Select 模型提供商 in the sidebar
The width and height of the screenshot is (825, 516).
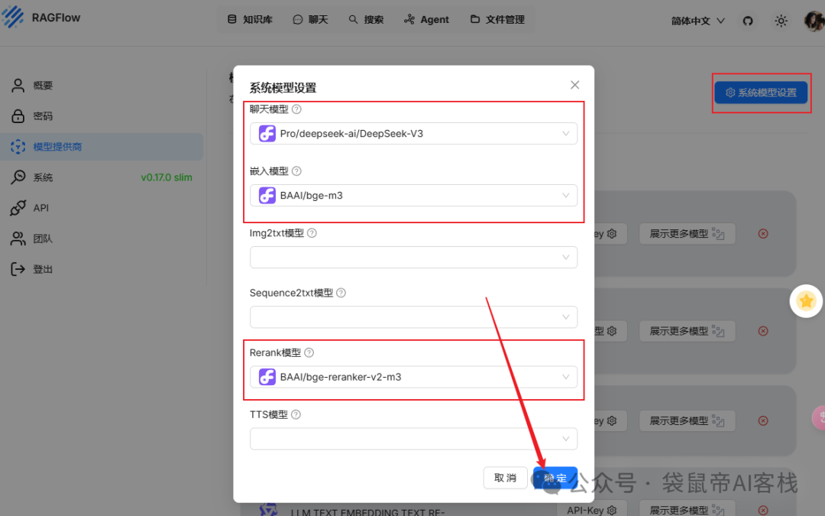(102, 146)
